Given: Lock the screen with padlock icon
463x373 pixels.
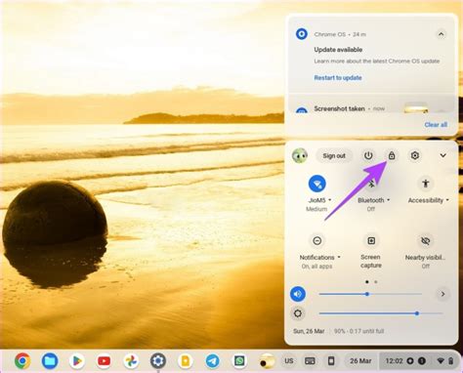Looking at the screenshot, I should click(392, 155).
